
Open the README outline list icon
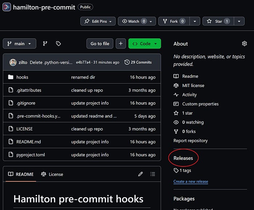[153, 174]
